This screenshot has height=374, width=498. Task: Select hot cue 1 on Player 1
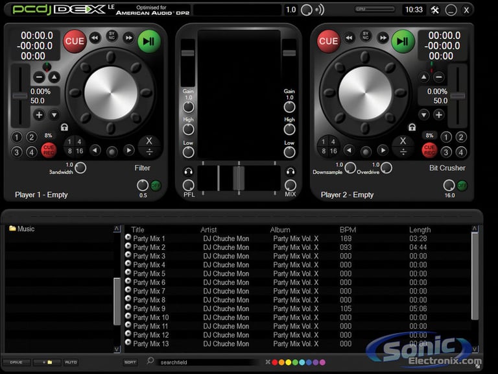[x=16, y=138]
